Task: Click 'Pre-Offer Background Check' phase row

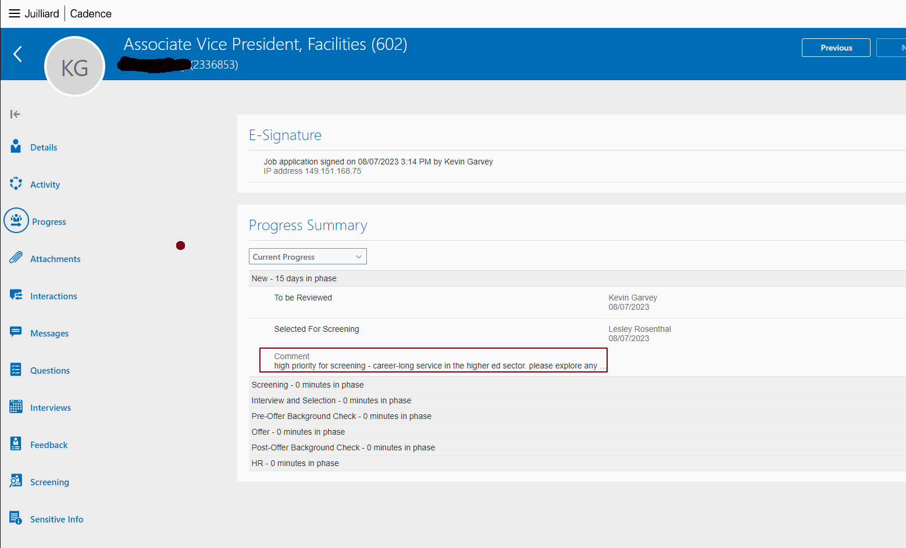Action: click(x=577, y=416)
